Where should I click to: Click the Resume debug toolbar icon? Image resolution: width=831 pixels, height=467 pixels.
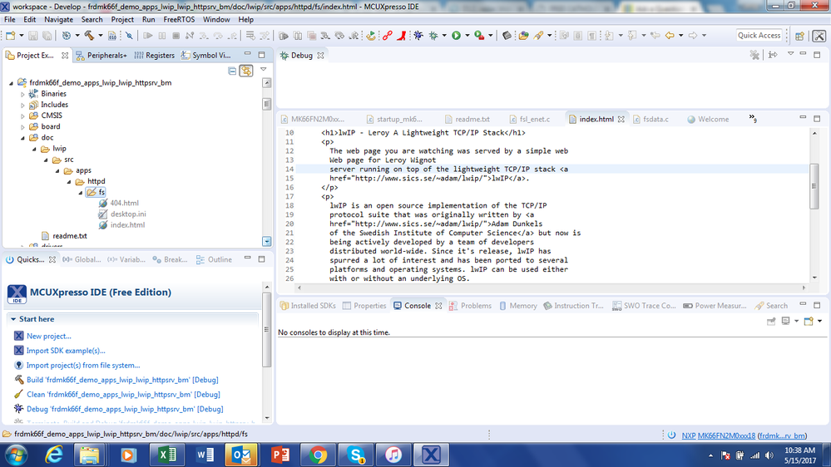148,36
